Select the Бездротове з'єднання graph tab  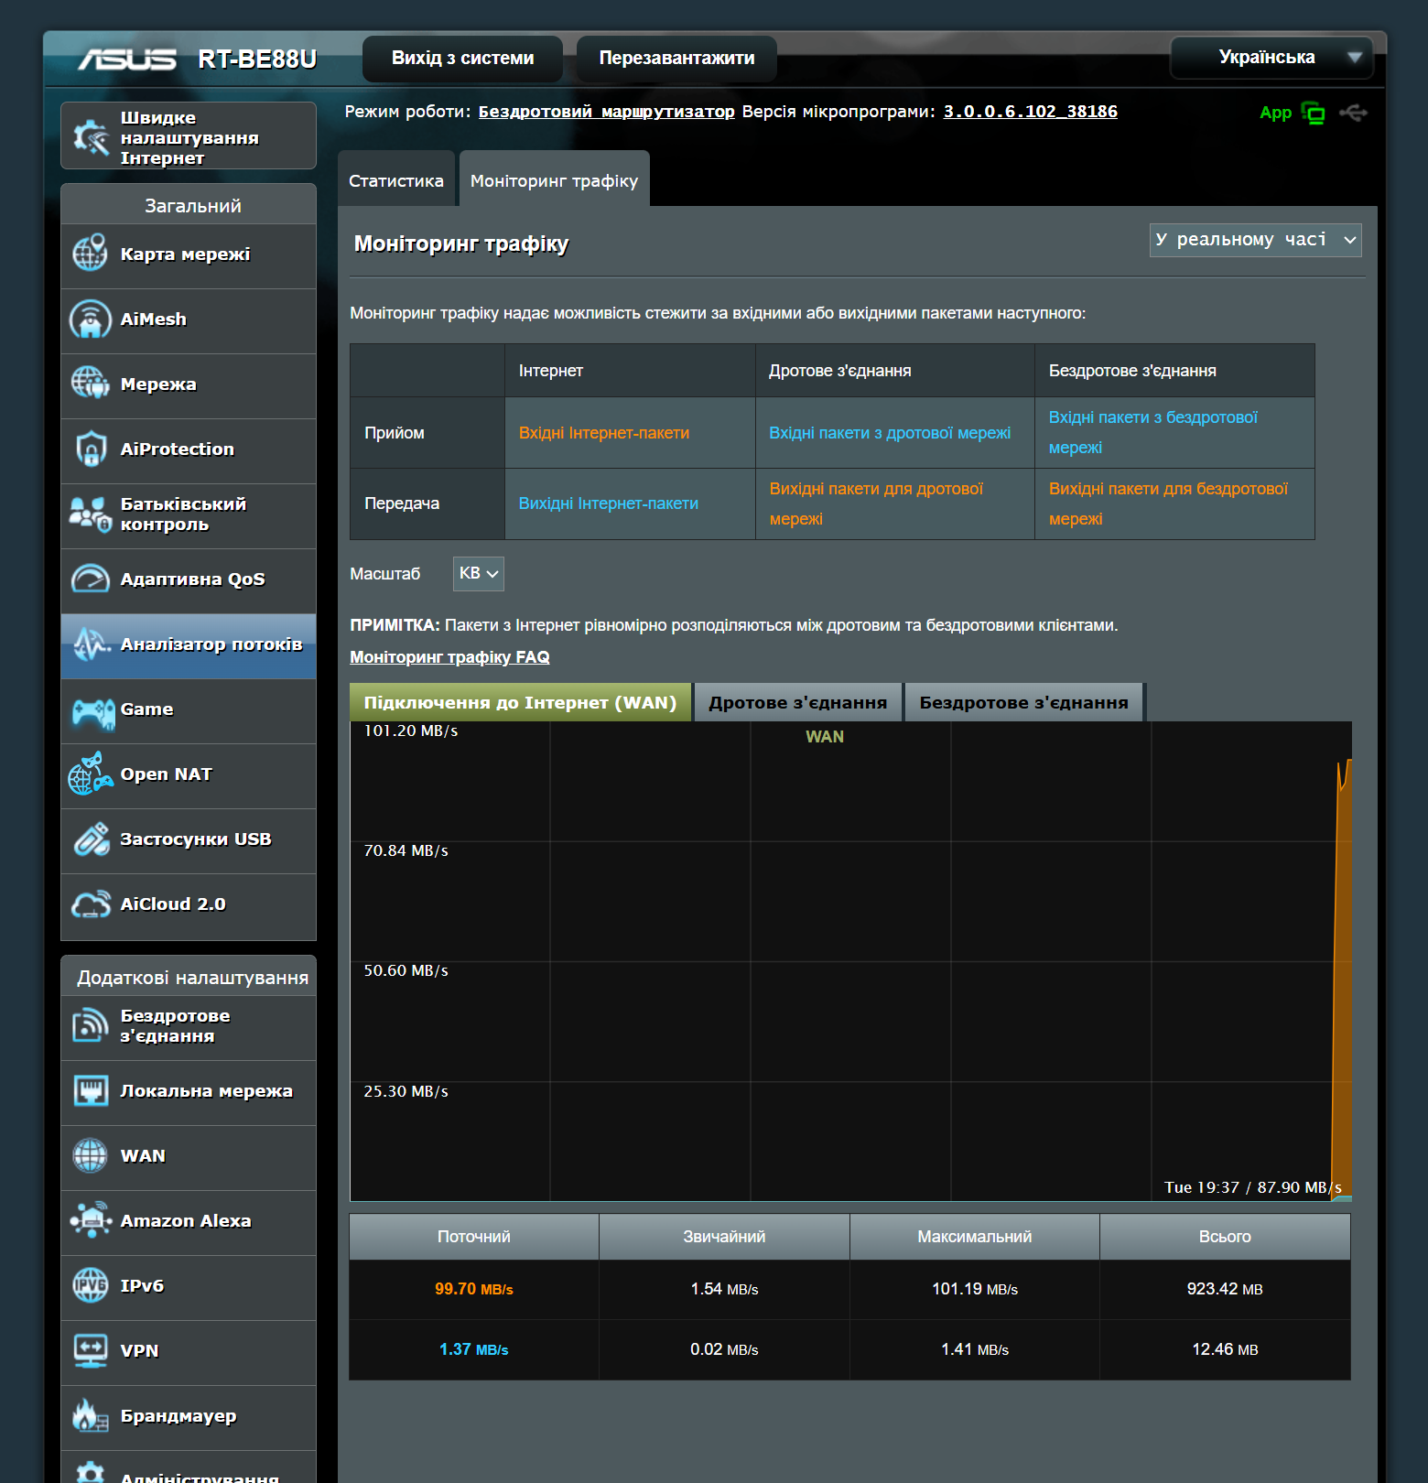tap(1022, 703)
